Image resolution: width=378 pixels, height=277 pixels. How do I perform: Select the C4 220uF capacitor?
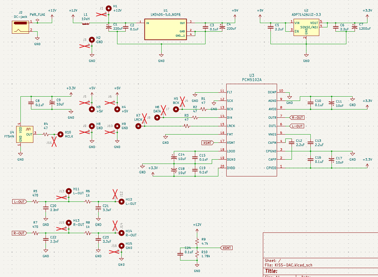222,27
